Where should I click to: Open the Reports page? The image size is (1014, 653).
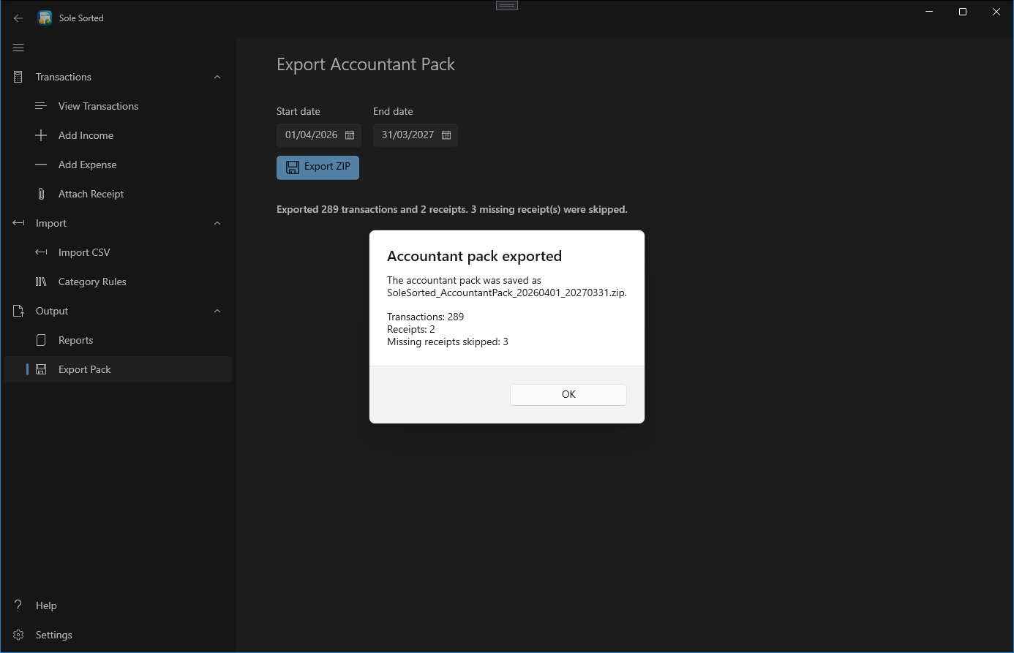point(118,340)
